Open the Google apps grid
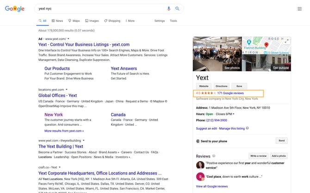The height and width of the screenshot is (193, 310). [x=299, y=9]
